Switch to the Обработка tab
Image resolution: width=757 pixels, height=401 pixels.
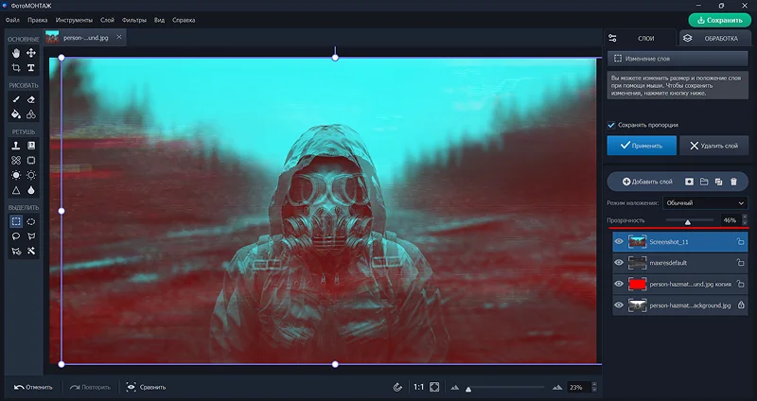click(714, 38)
